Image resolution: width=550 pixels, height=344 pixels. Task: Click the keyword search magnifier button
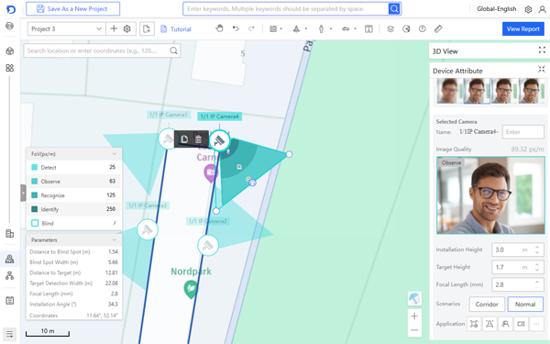tap(394, 9)
